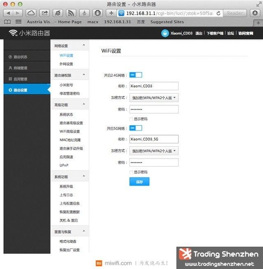Viewport: 263px width, 269px height.
Task: Select 路由设置 in the left sidebar
Action: click(x=27, y=90)
